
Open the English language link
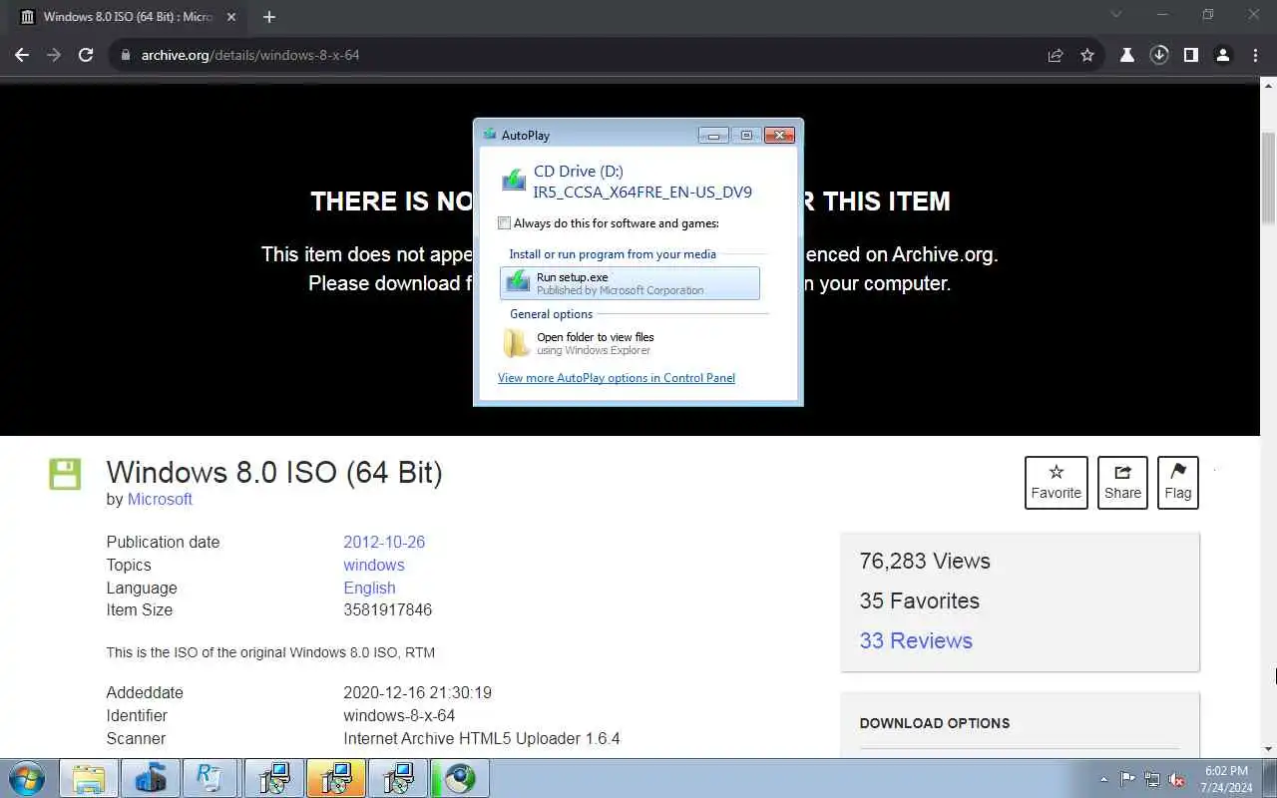[x=369, y=588]
